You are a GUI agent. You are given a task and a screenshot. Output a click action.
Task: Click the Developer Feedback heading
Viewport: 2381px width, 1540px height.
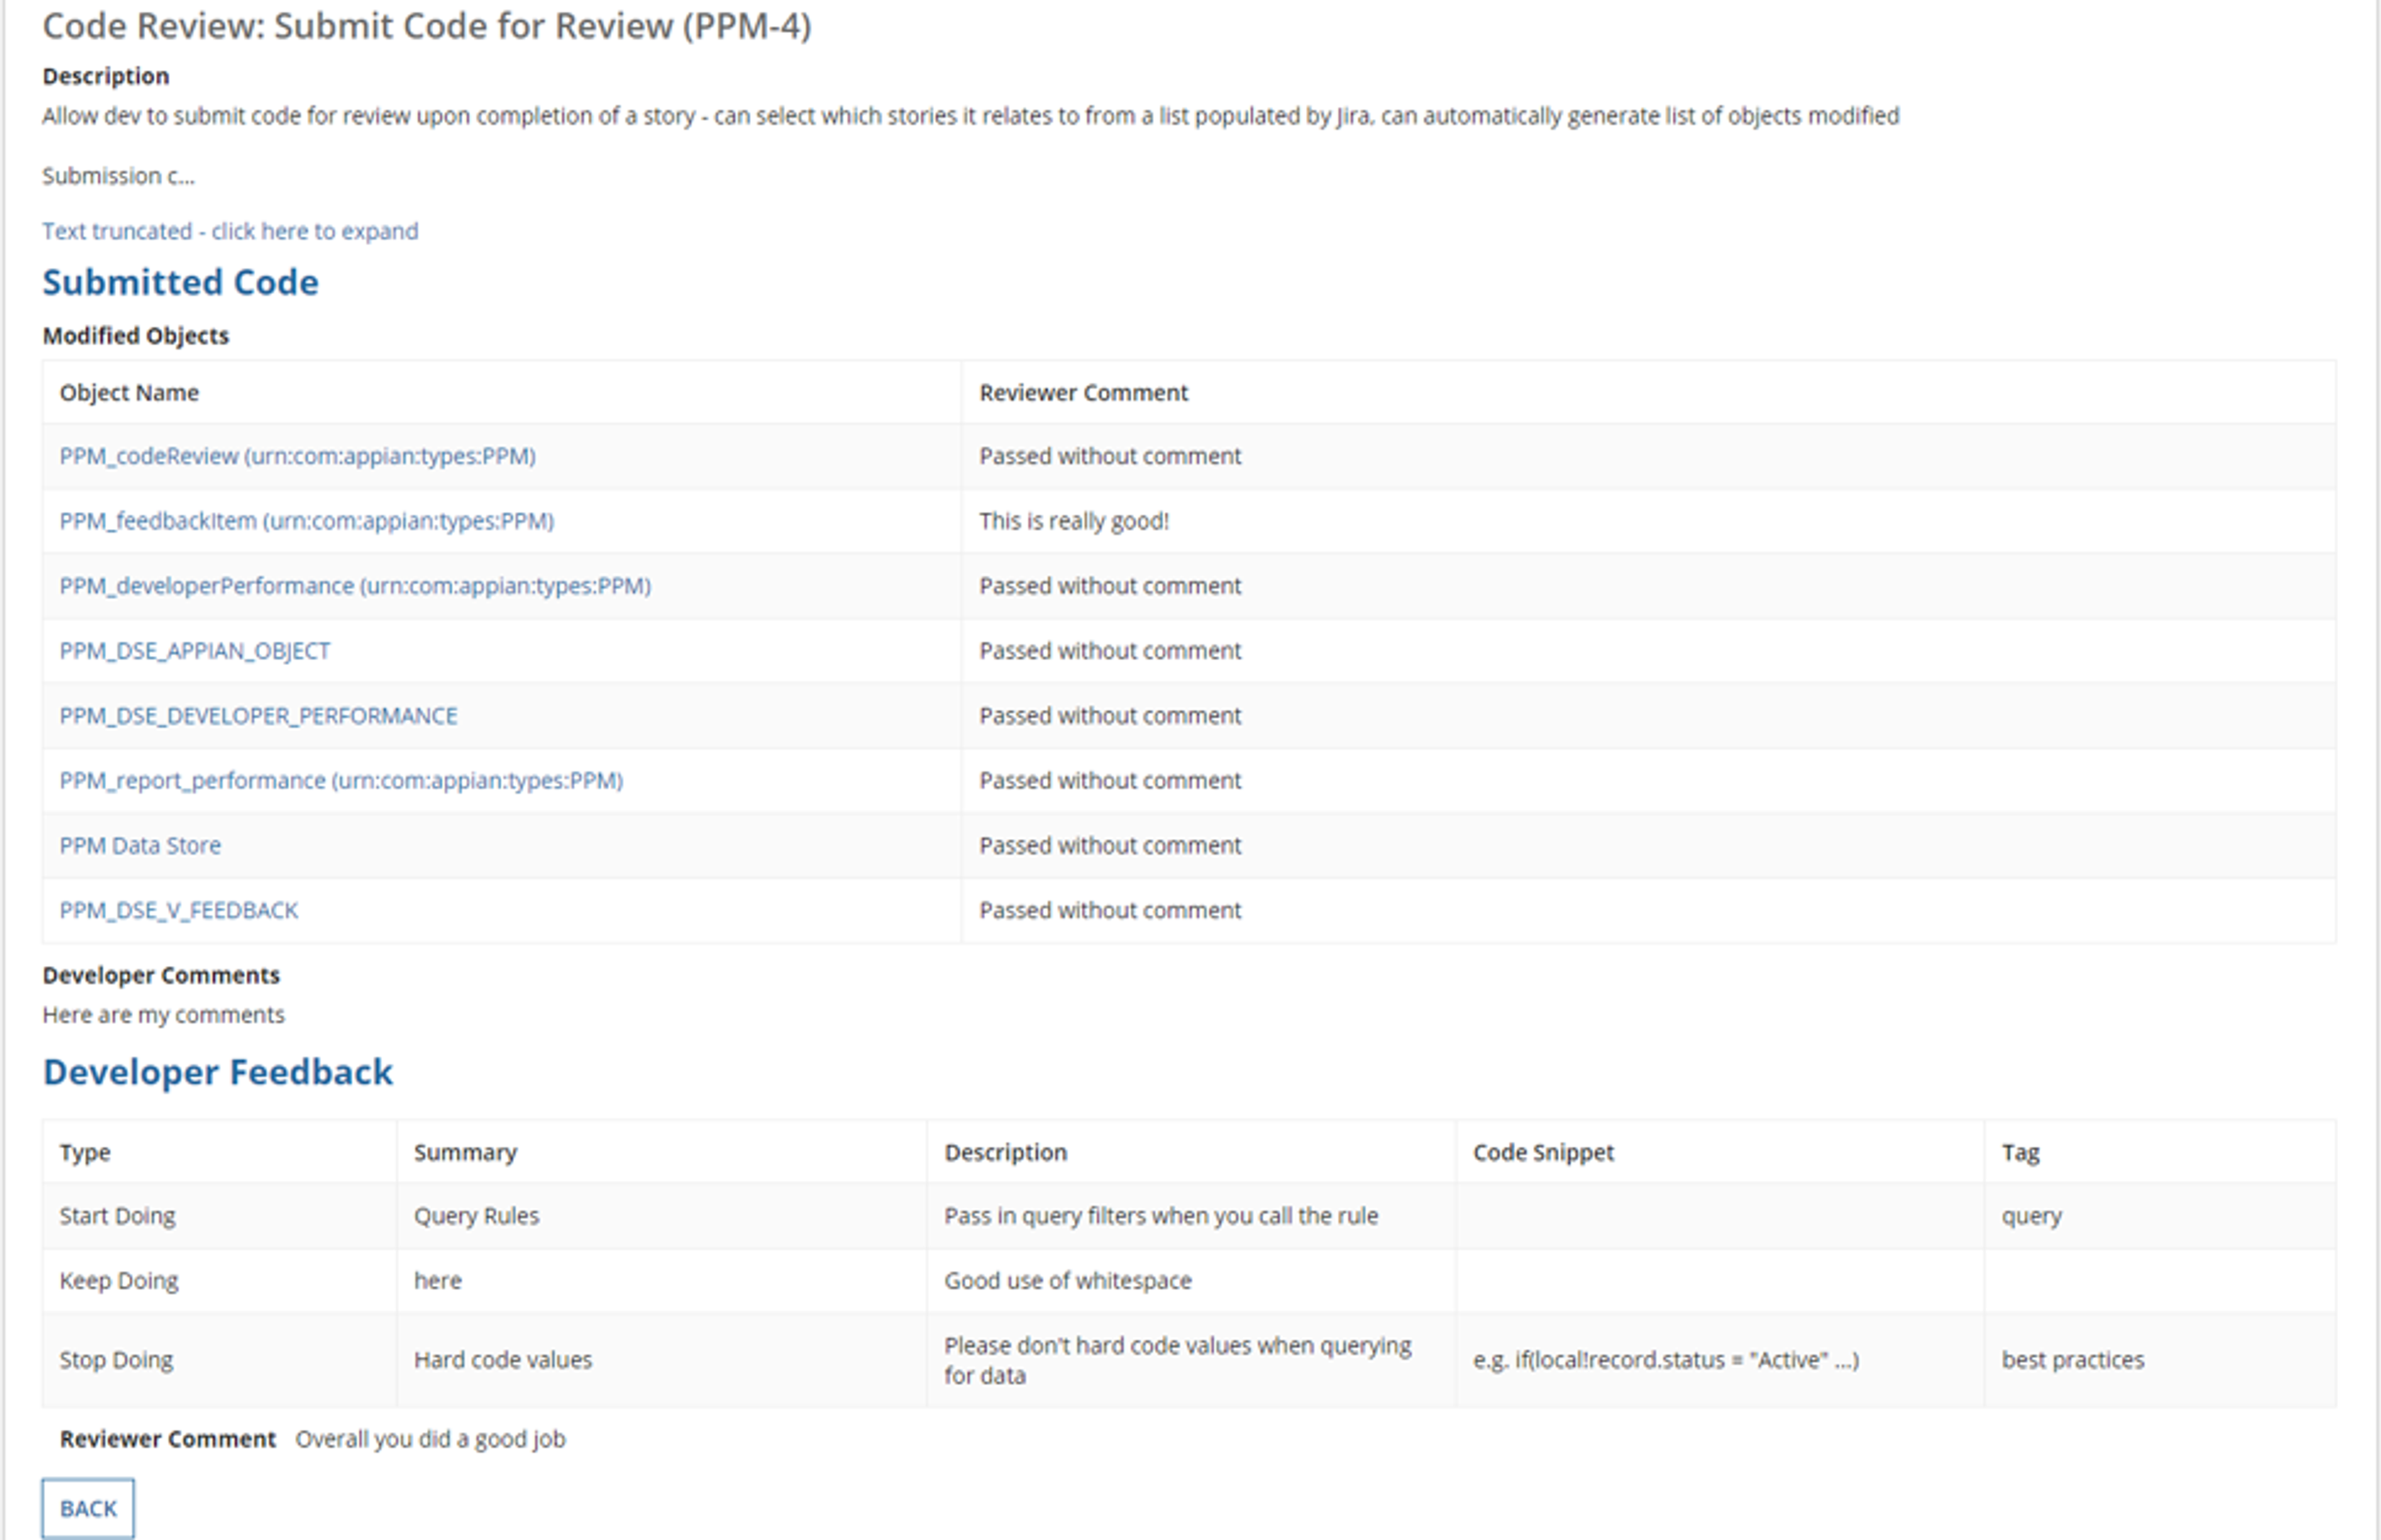pyautogui.click(x=217, y=1072)
